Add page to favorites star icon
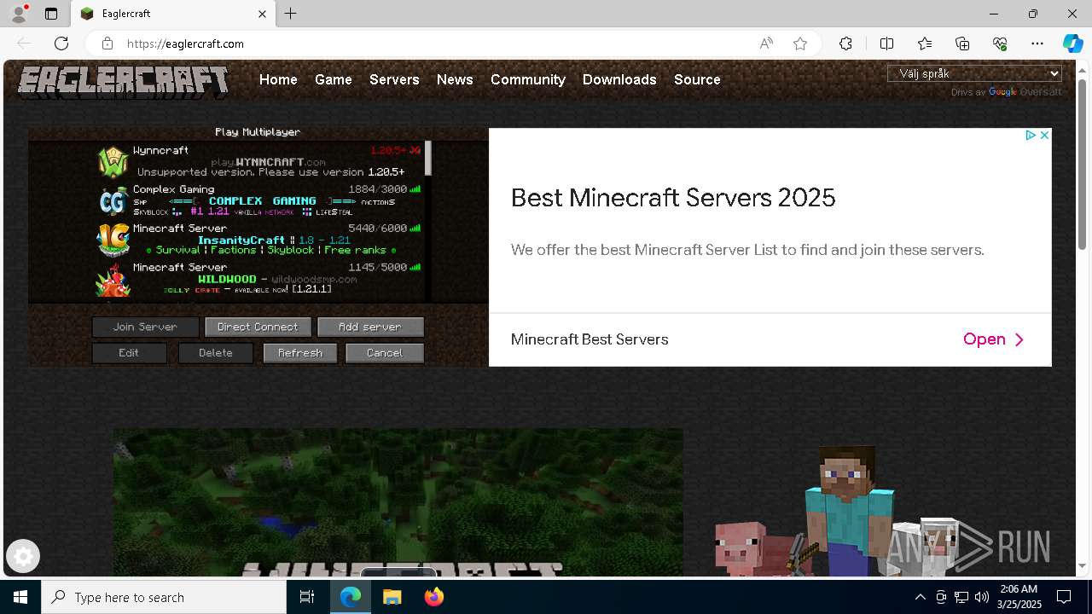Viewport: 1092px width, 614px height. point(800,43)
